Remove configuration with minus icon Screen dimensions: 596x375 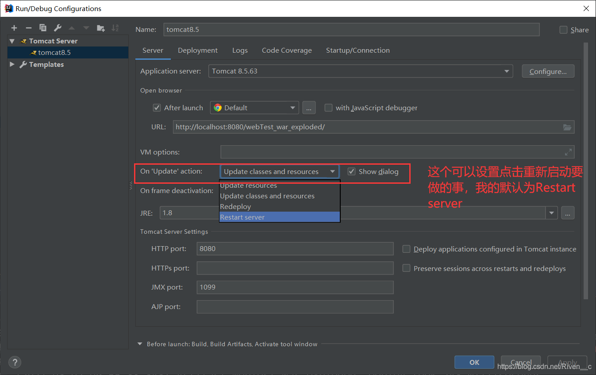coord(29,28)
